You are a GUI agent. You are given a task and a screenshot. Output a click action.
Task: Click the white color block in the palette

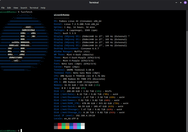[x=83, y=128]
